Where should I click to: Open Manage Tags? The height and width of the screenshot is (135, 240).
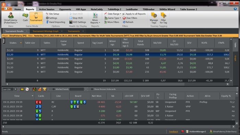(x=154, y=18)
